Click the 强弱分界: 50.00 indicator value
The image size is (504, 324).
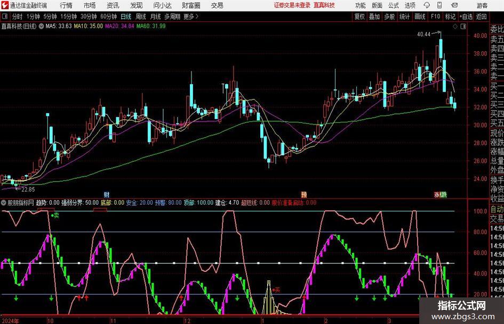tap(80, 203)
